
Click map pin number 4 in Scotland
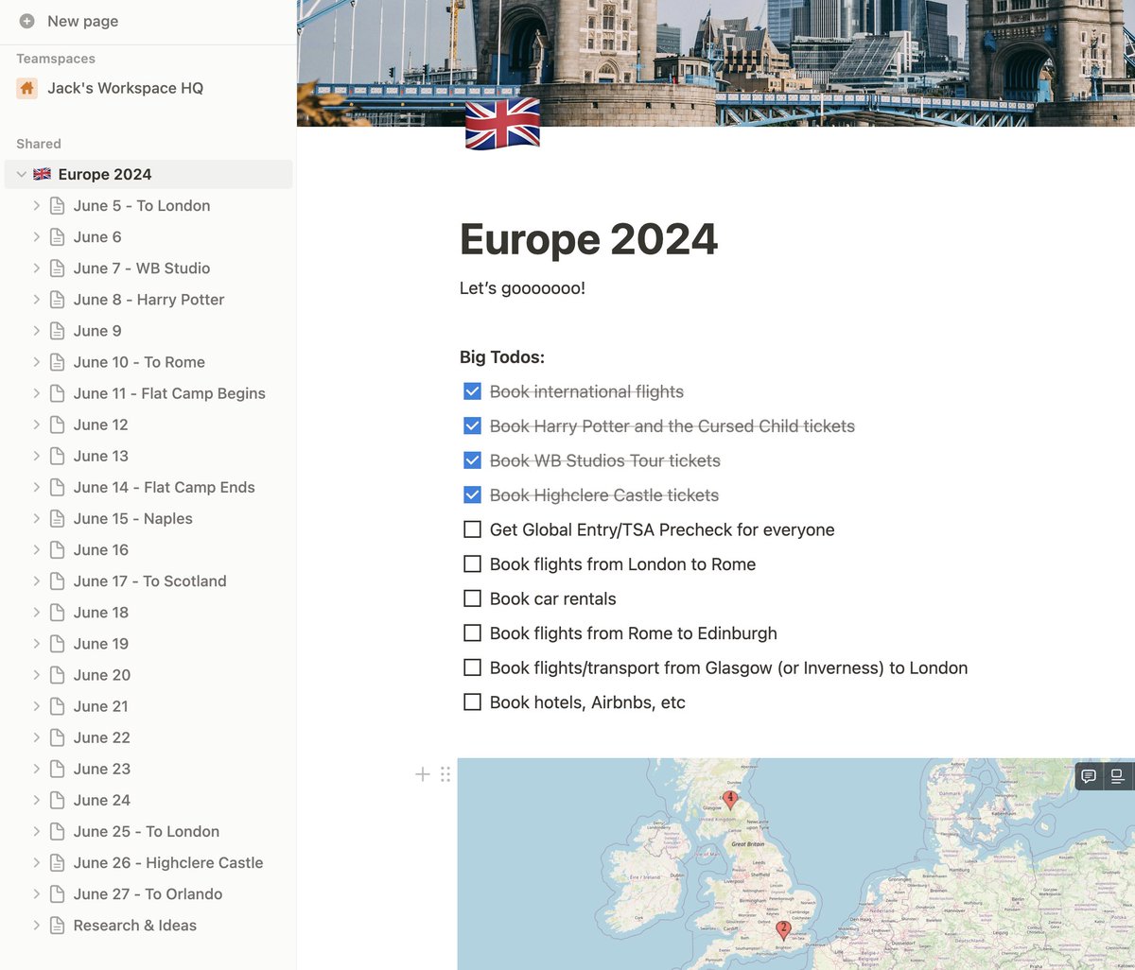coord(729,800)
